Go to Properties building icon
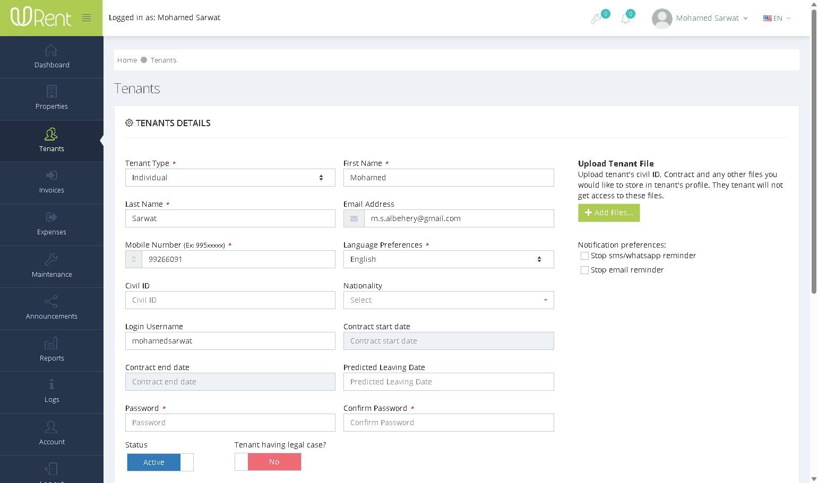The width and height of the screenshot is (818, 483). click(x=51, y=92)
